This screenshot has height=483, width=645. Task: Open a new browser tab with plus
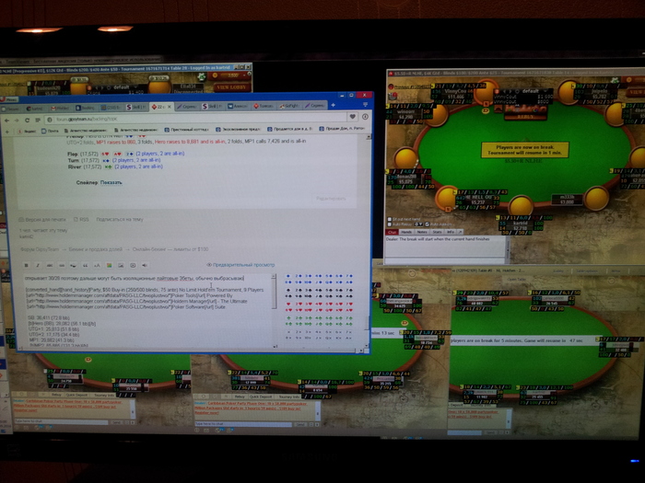[x=334, y=105]
